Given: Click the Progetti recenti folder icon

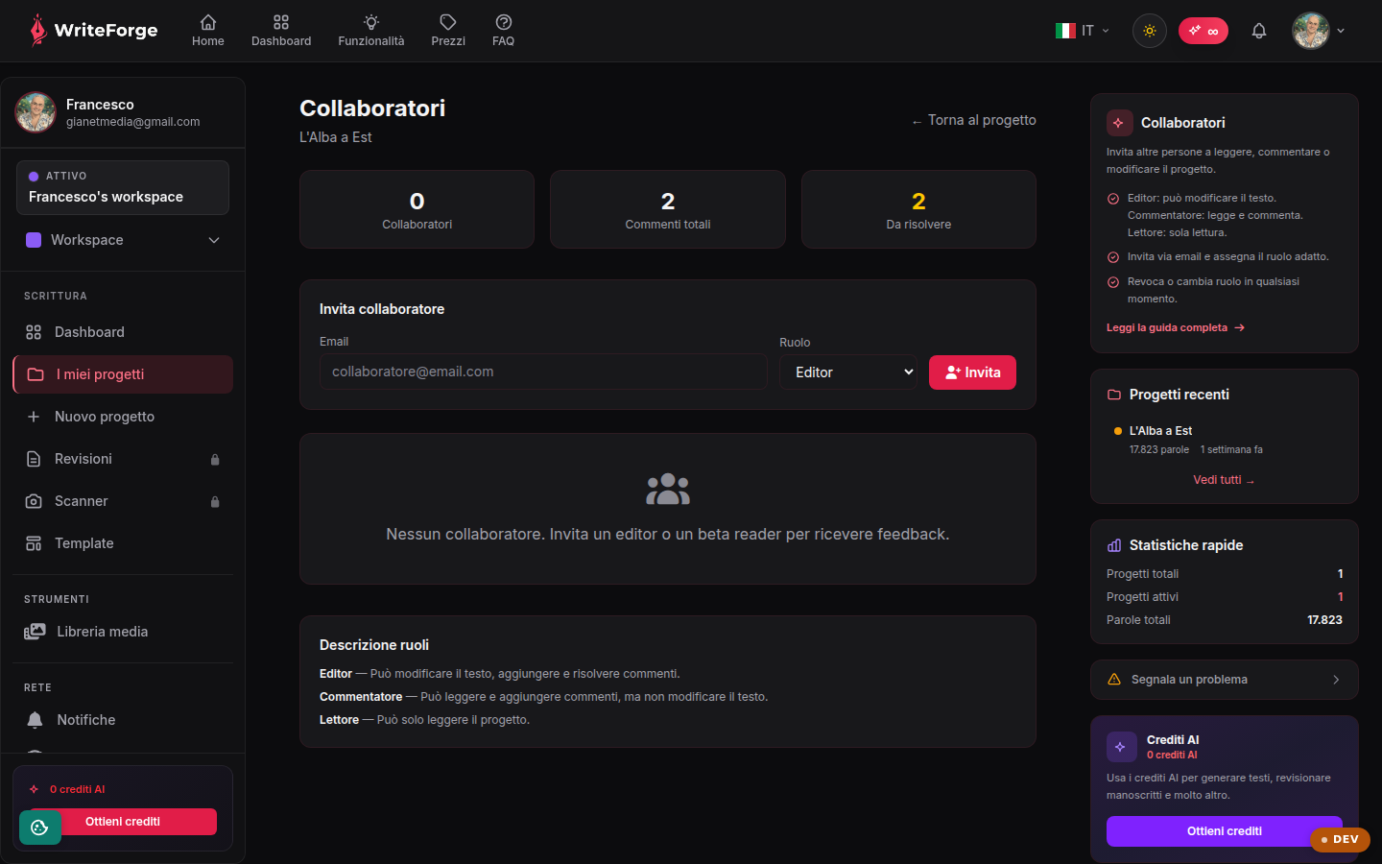Looking at the screenshot, I should [1114, 395].
